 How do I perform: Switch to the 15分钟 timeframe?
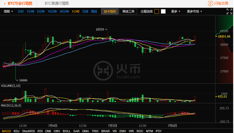point(52,11)
